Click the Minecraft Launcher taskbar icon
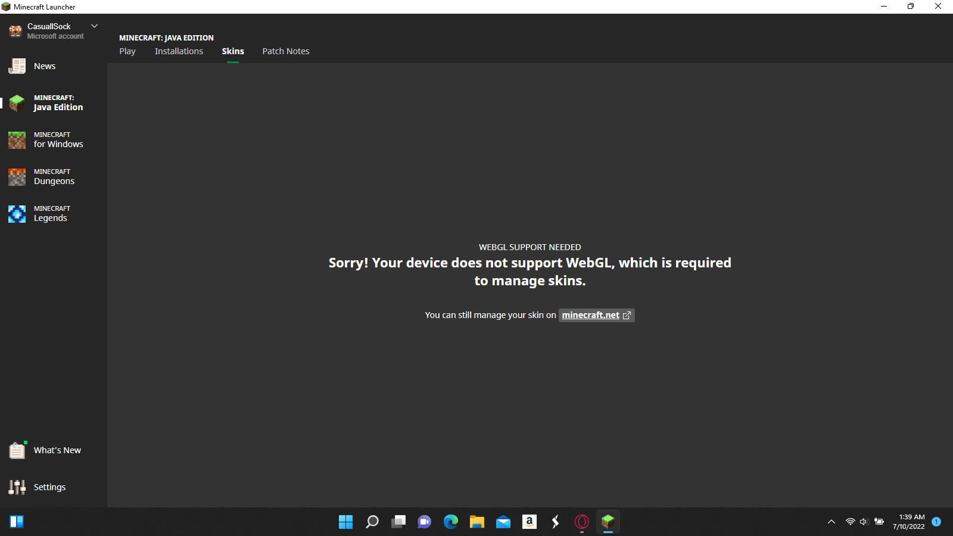The width and height of the screenshot is (953, 536). coord(608,522)
